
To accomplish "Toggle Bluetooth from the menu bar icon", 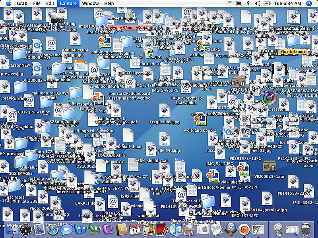I will (x=248, y=4).
